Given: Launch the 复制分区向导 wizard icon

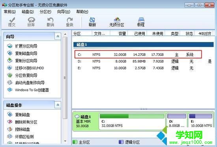Looking at the screenshot, I should [x=10, y=61].
